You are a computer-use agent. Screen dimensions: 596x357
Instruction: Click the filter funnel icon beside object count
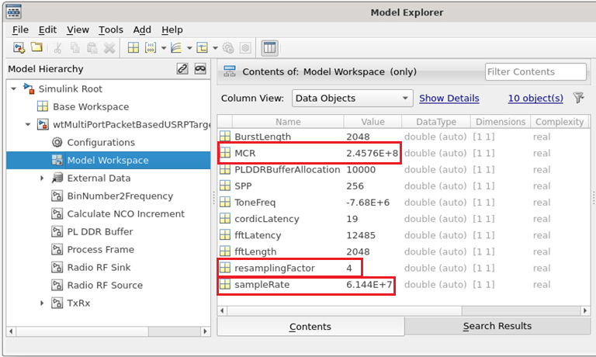click(x=578, y=99)
